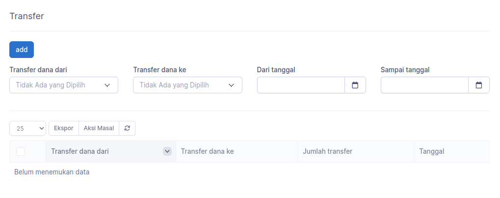Focus the Dari tanggal date input field
This screenshot has width=500, height=198.
click(x=301, y=85)
